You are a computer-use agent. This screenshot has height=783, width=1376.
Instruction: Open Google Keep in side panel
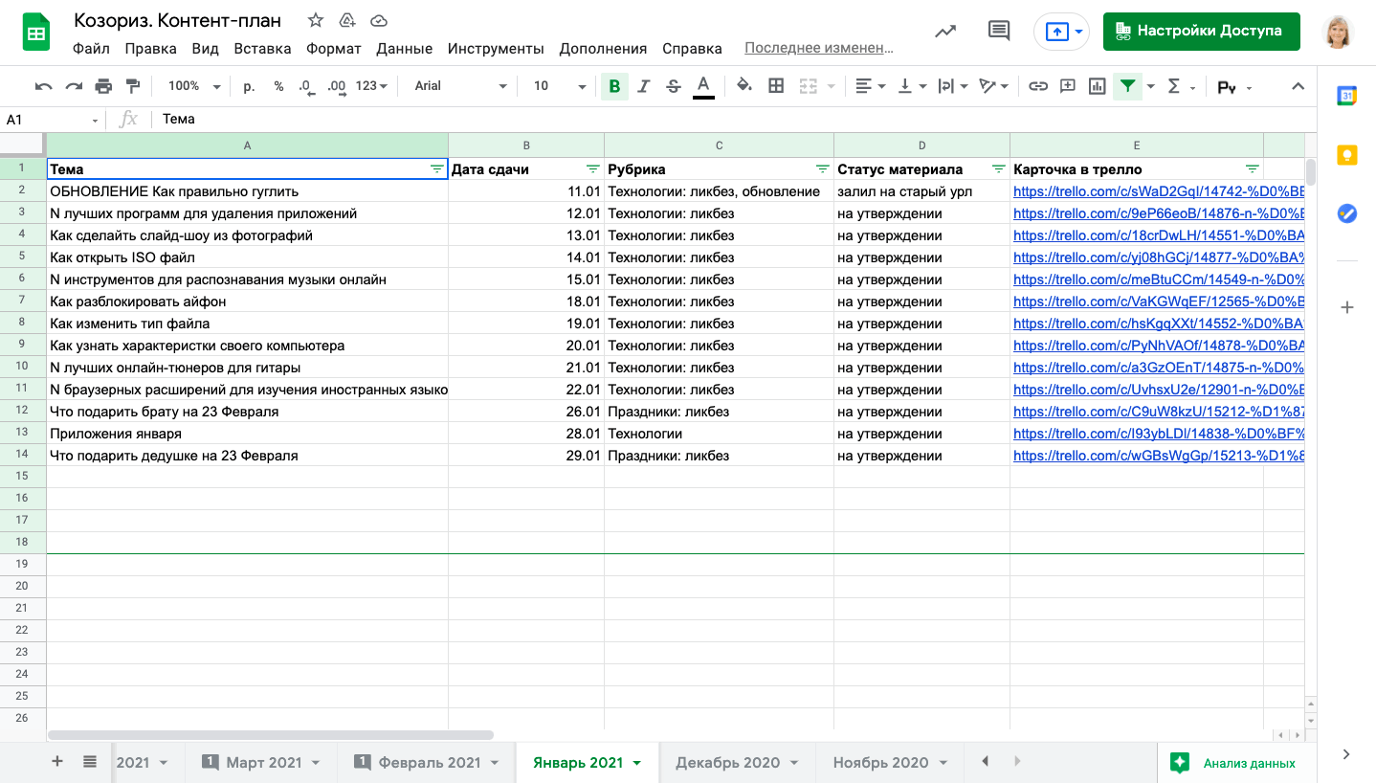tap(1346, 155)
